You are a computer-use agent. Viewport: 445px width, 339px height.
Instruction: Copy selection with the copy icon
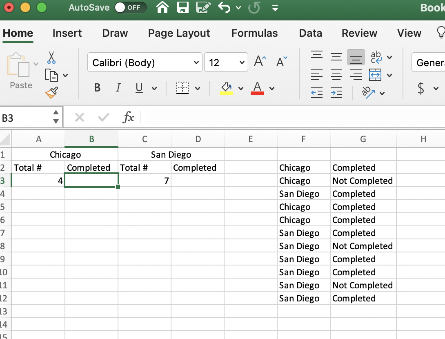click(51, 75)
